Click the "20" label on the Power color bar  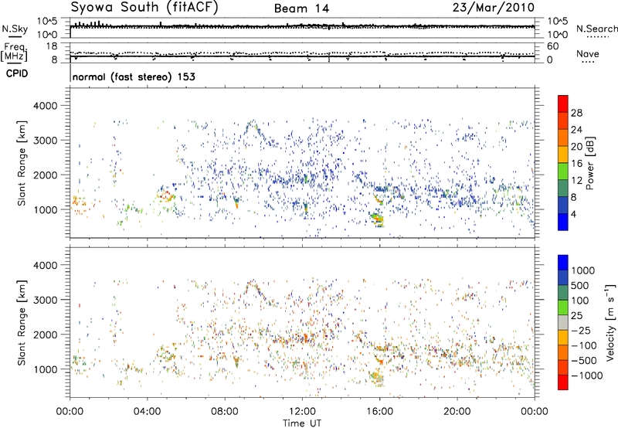(576, 147)
